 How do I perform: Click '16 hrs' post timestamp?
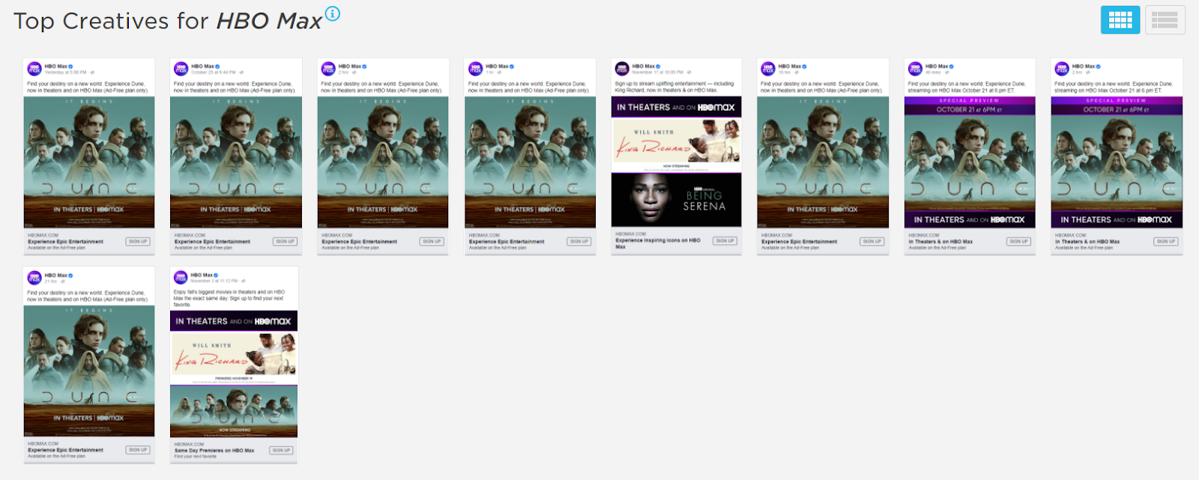point(785,73)
